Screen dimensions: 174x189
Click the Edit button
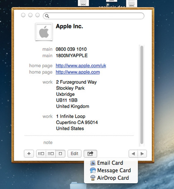point(75,154)
